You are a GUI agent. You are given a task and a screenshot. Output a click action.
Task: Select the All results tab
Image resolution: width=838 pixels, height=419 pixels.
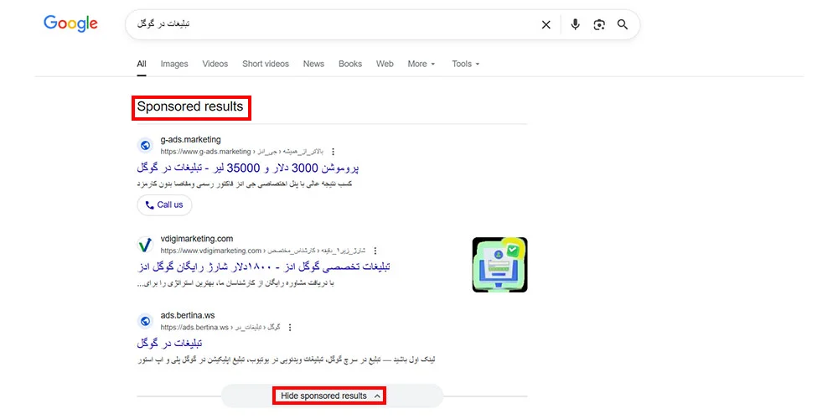point(142,65)
